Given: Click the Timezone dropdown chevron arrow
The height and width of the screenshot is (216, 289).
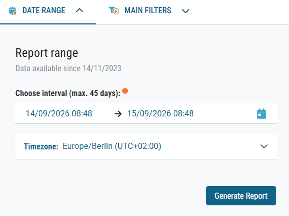Looking at the screenshot, I should pyautogui.click(x=264, y=146).
